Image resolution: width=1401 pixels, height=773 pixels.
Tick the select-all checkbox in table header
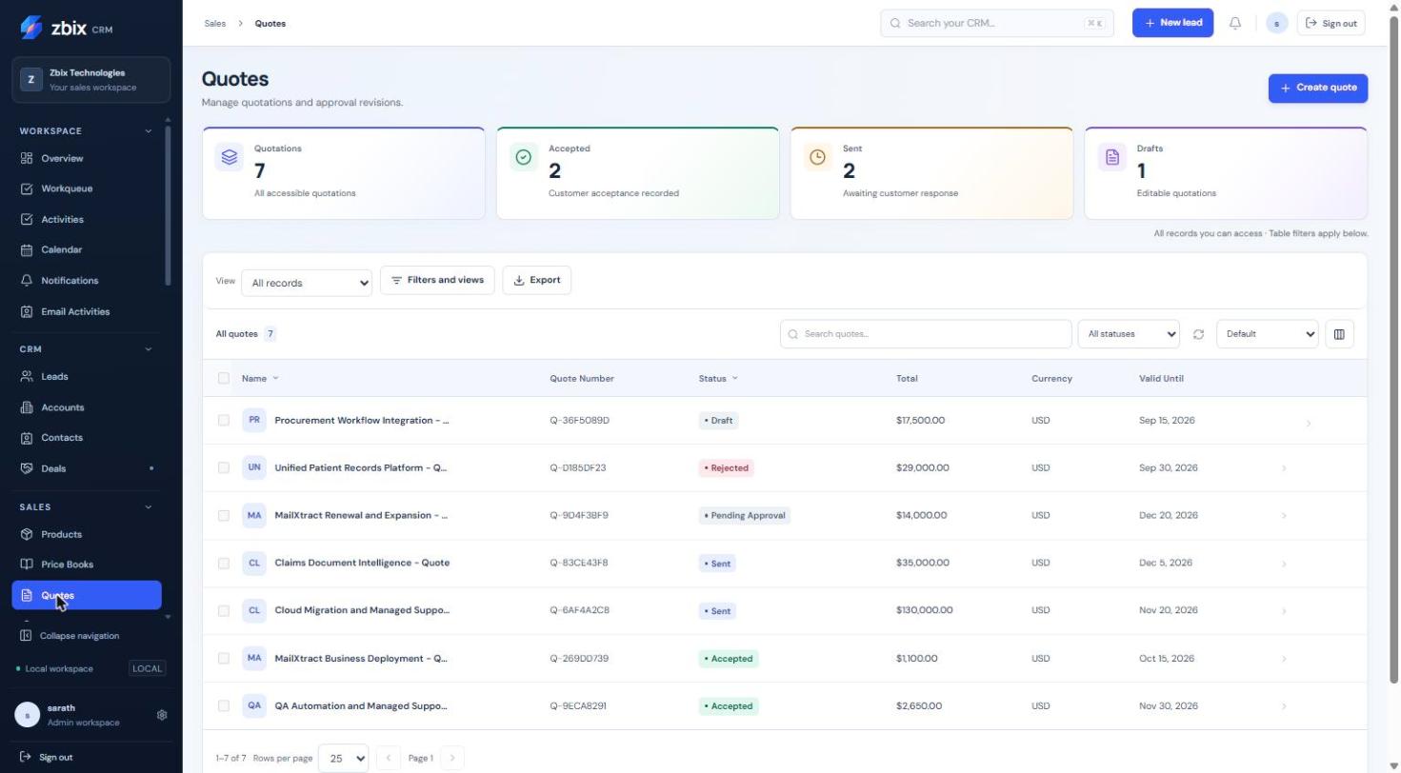pyautogui.click(x=224, y=378)
